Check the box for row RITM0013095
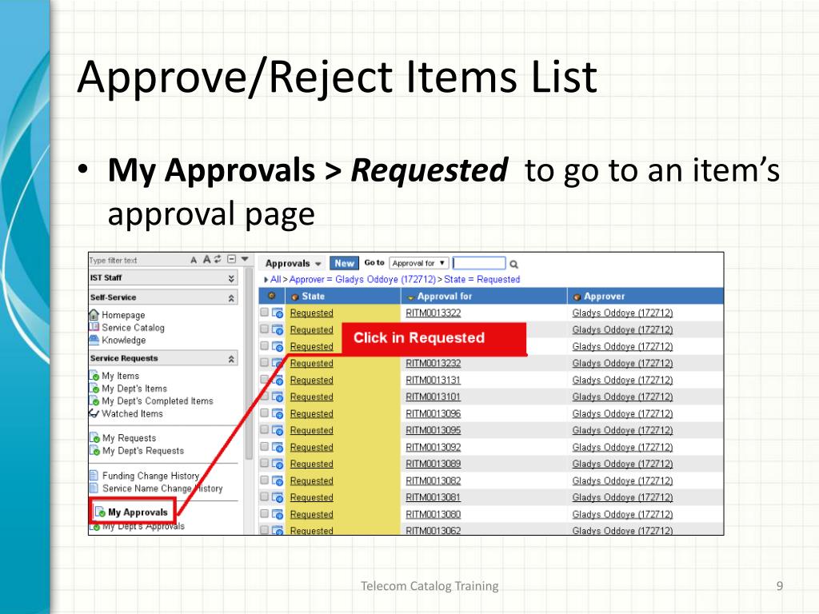The width and height of the screenshot is (819, 614). click(264, 429)
